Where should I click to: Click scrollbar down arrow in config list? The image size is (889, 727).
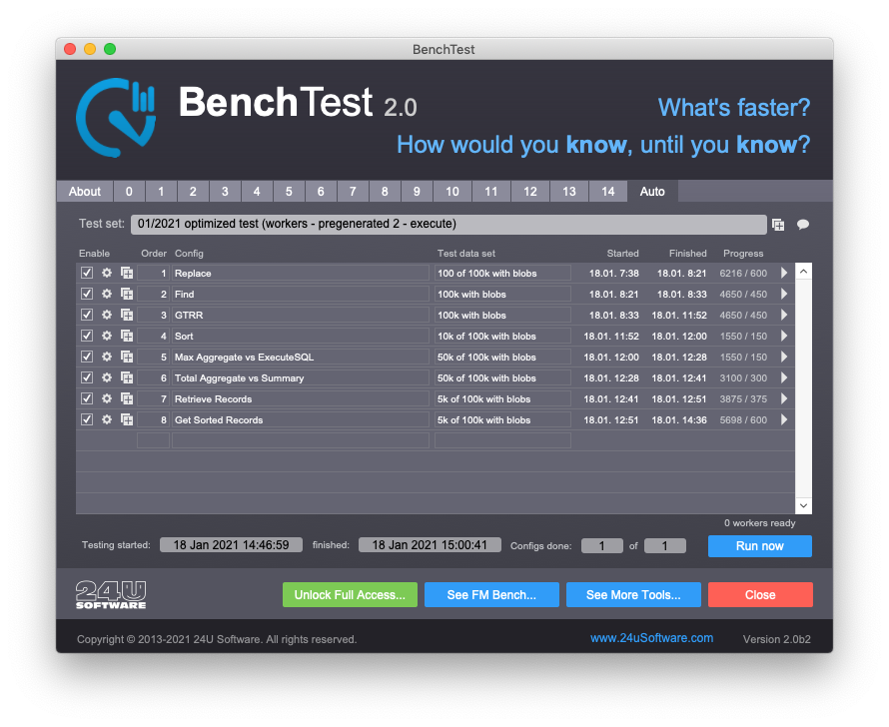[803, 505]
